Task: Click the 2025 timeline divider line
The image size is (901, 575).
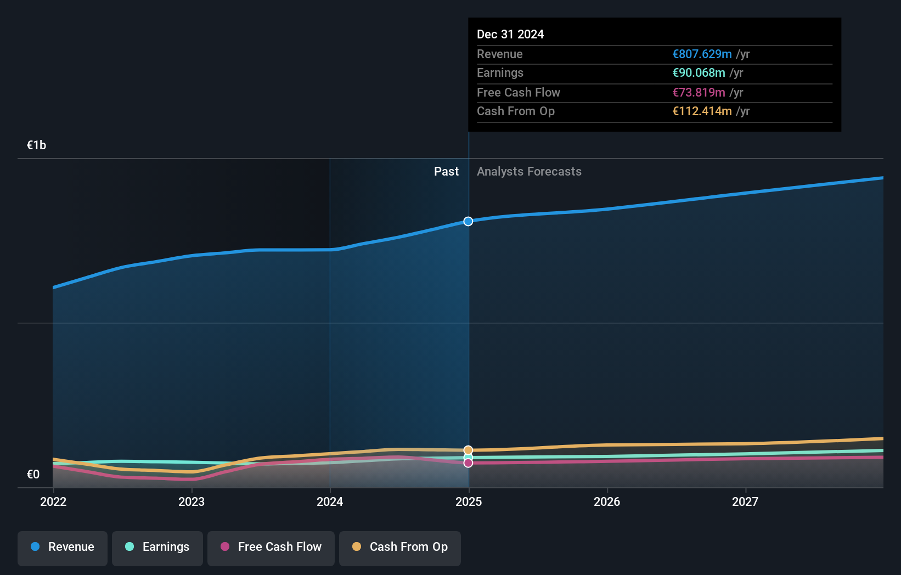Action: pos(468,329)
